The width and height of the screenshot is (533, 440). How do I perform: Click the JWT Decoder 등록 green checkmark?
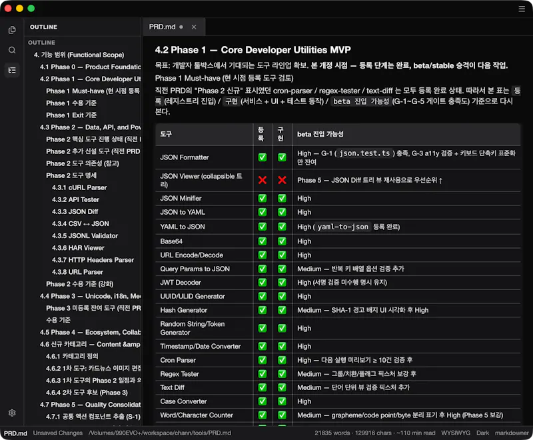click(x=263, y=282)
